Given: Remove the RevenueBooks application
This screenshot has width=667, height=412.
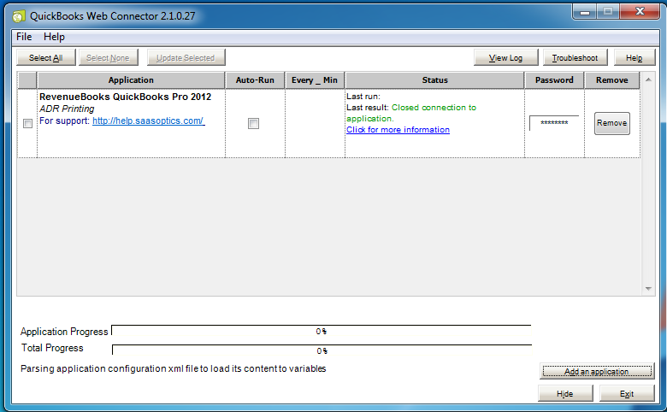Looking at the screenshot, I should [611, 123].
